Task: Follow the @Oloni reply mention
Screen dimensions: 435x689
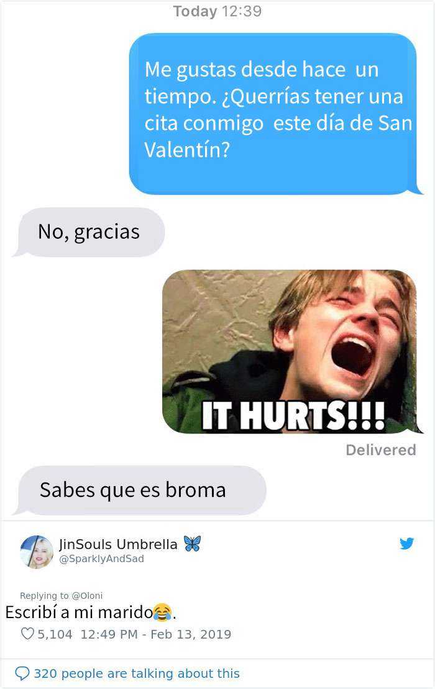Action: pos(87,595)
